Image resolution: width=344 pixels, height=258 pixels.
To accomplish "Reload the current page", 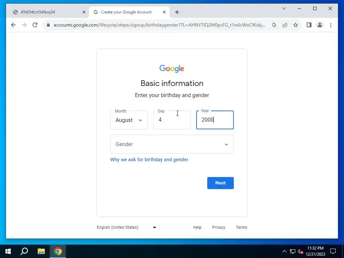I will [x=35, y=25].
